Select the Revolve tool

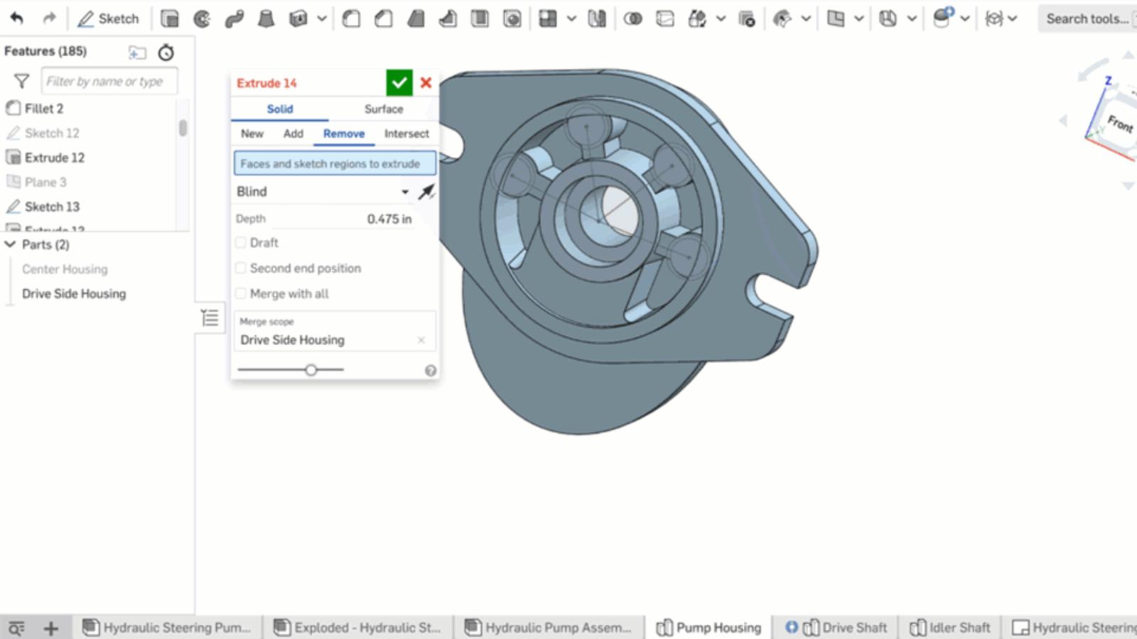(x=202, y=19)
